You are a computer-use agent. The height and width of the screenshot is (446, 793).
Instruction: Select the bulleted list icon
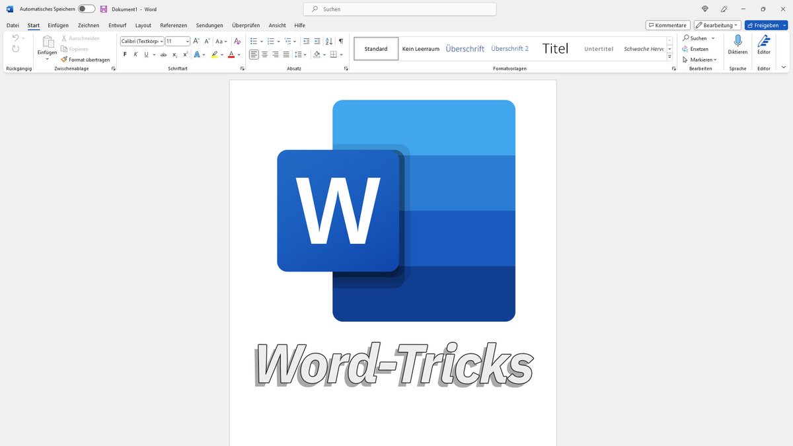pos(254,41)
